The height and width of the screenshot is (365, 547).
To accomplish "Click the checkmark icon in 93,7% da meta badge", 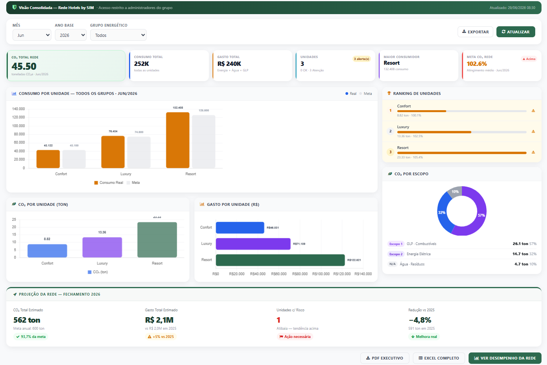I will (x=18, y=337).
